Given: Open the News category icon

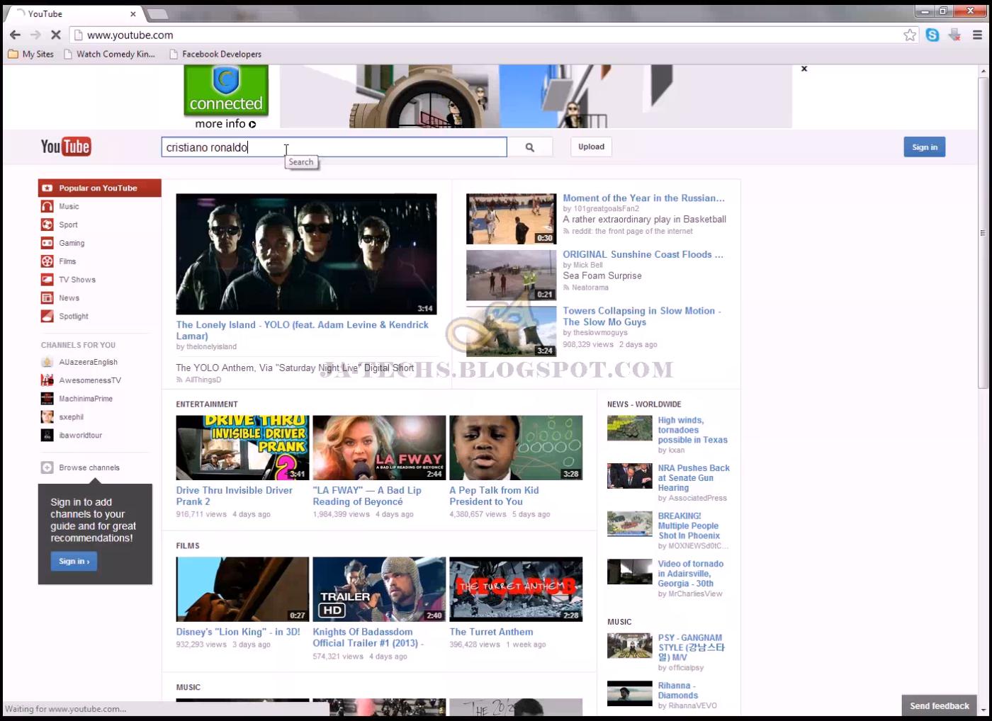Looking at the screenshot, I should [47, 298].
